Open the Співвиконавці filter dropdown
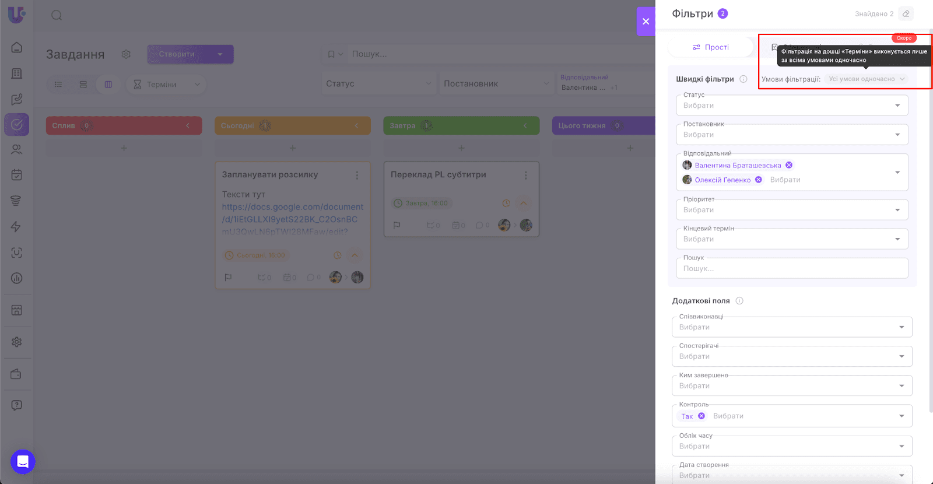Image resolution: width=933 pixels, height=484 pixels. coord(792,327)
